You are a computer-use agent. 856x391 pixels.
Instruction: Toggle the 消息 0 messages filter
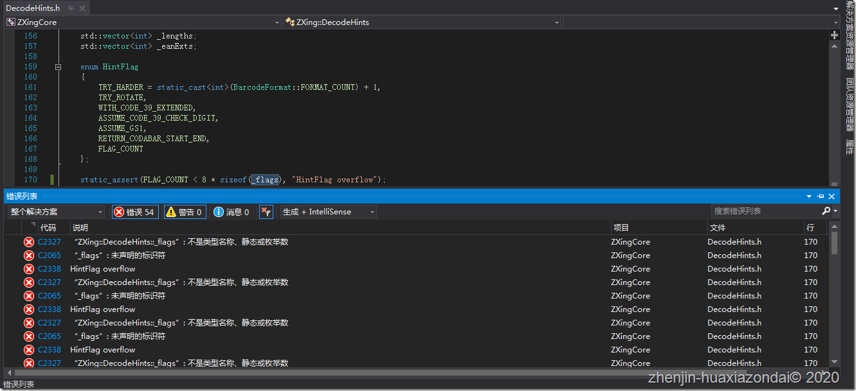point(232,212)
